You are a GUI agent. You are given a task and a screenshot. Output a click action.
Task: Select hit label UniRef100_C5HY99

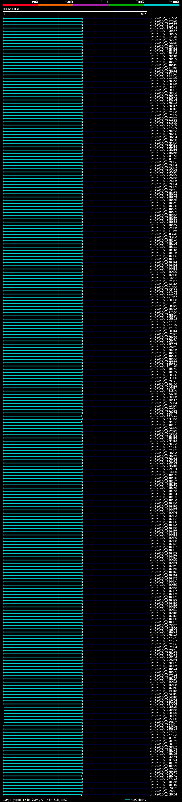[x=163, y=59]
